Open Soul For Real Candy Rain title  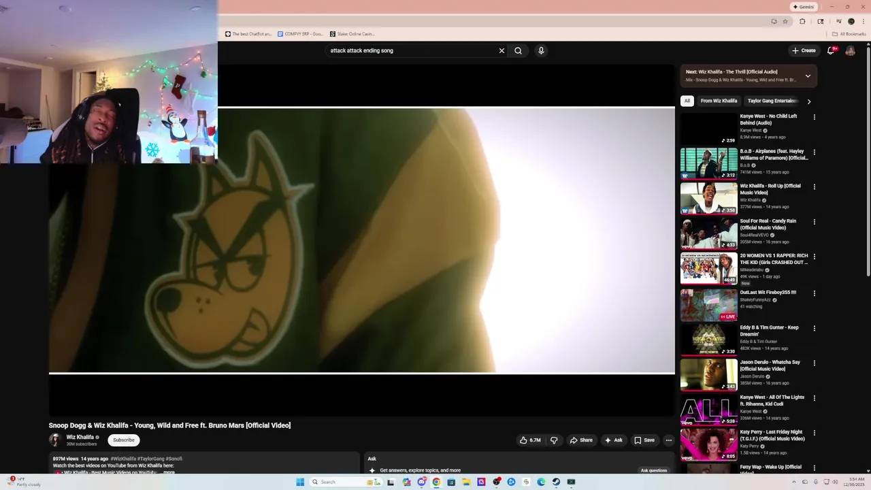coord(768,224)
